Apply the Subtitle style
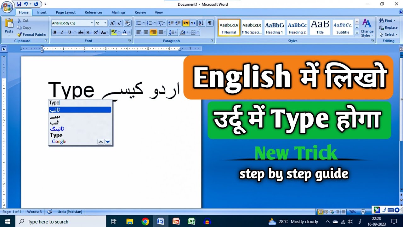Image resolution: width=403 pixels, height=227 pixels. [343, 28]
